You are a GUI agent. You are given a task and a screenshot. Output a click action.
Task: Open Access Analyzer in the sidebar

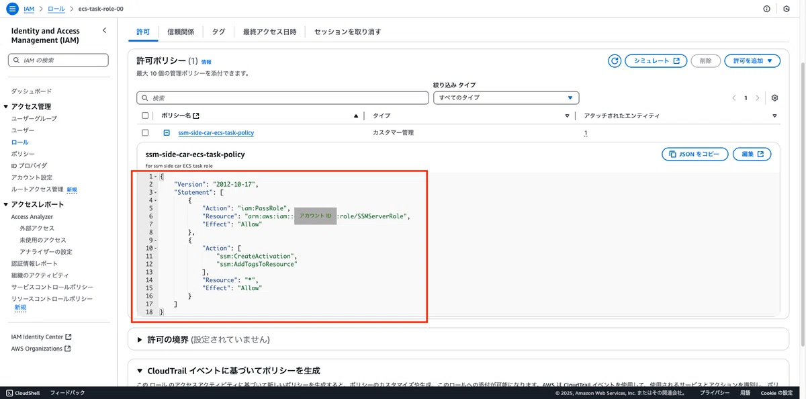(32, 217)
